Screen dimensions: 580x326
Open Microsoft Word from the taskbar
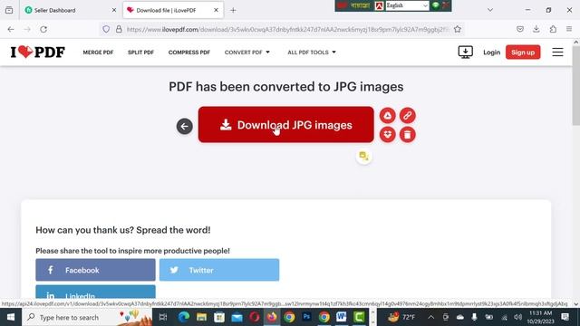click(x=341, y=317)
